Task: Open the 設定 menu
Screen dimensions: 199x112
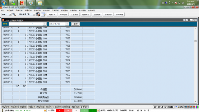Action: pyautogui.click(x=3, y=10)
